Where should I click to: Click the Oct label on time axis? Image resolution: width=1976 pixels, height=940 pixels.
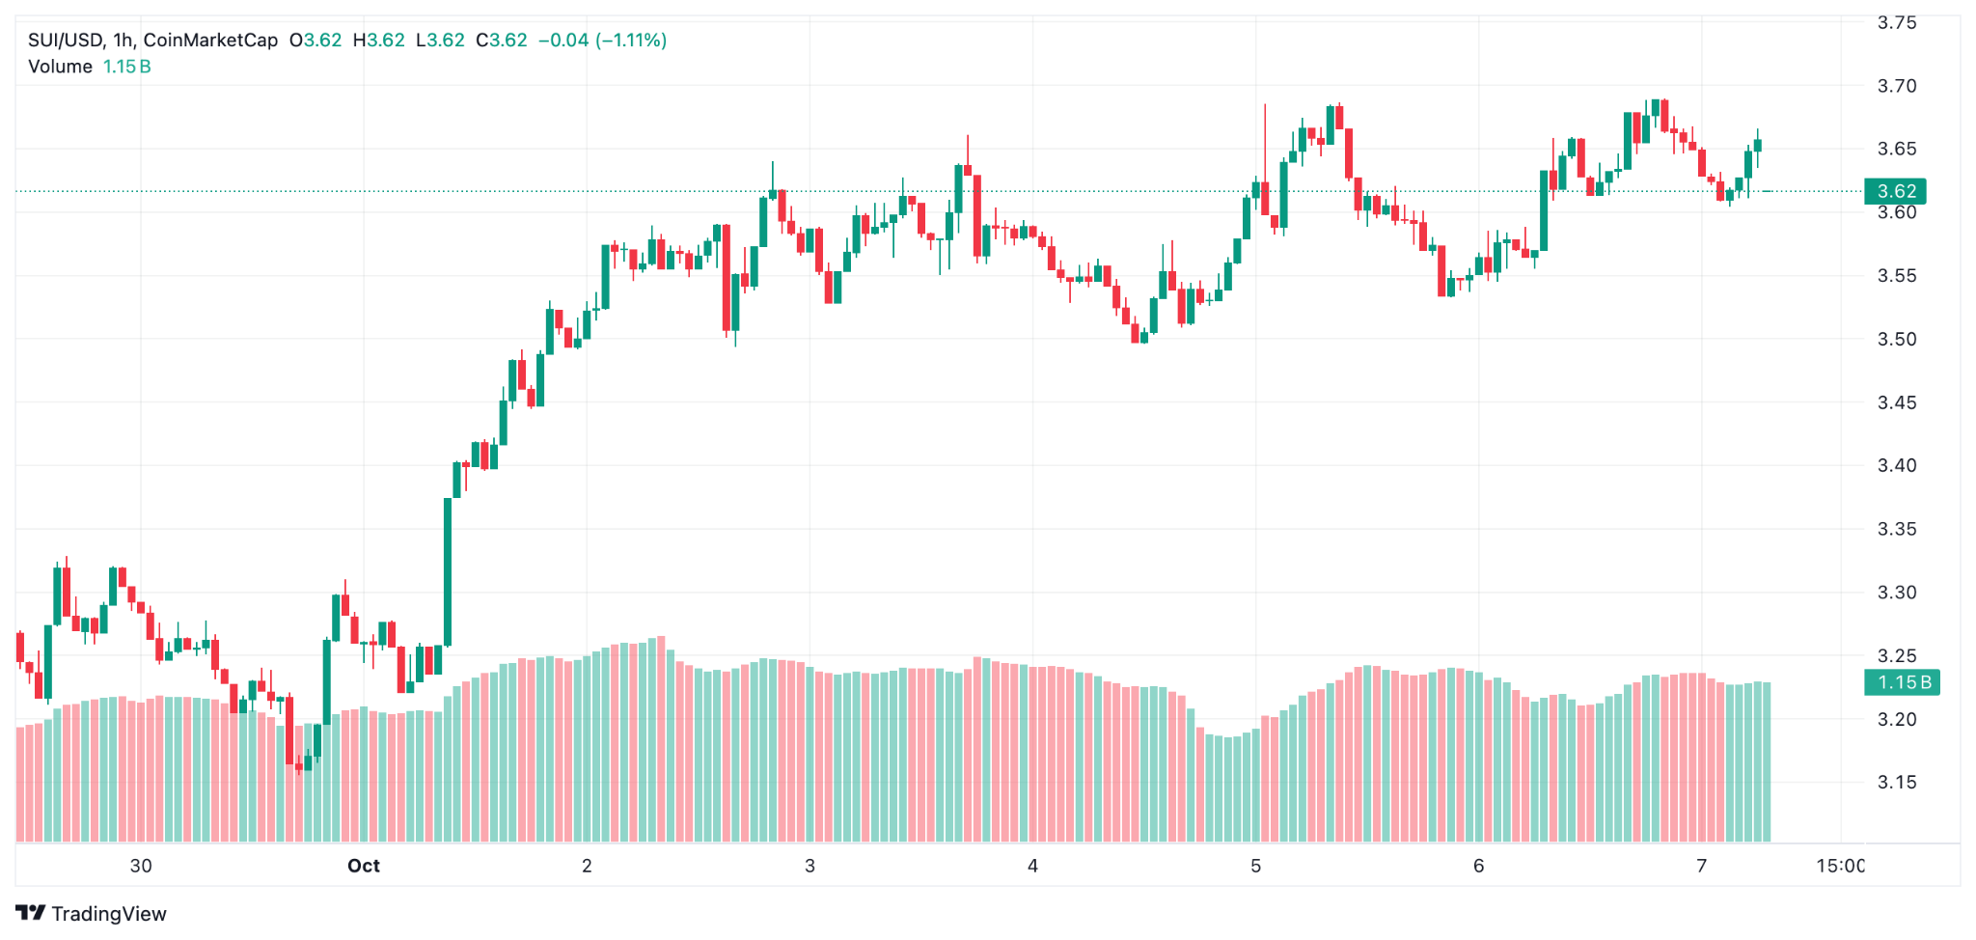point(364,866)
